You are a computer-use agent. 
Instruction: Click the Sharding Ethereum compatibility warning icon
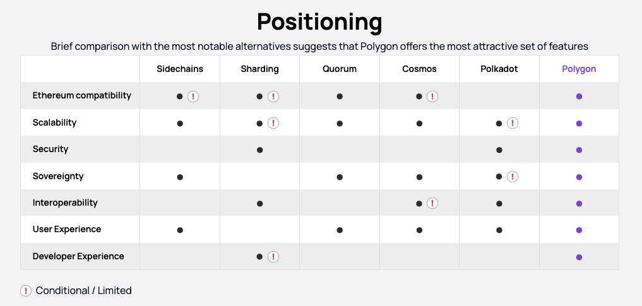point(273,97)
